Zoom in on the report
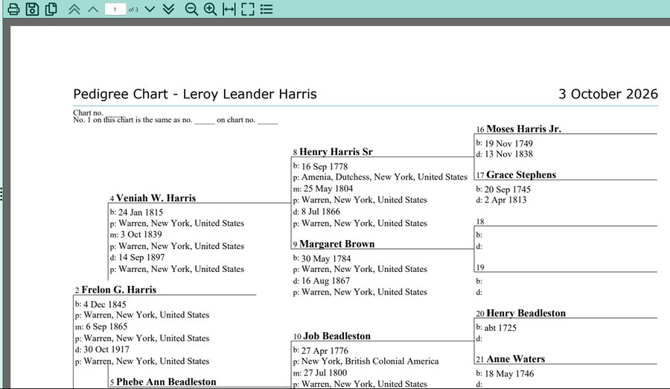The width and height of the screenshot is (670, 389). [210, 9]
